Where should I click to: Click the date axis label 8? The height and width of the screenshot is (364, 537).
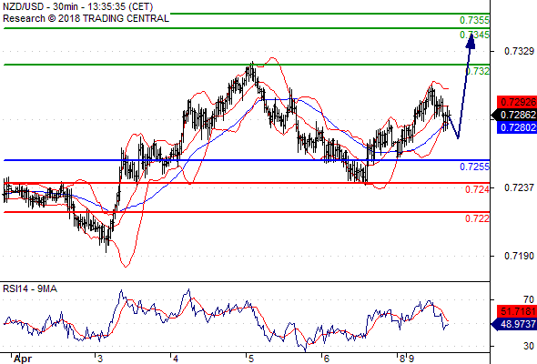[402, 359]
